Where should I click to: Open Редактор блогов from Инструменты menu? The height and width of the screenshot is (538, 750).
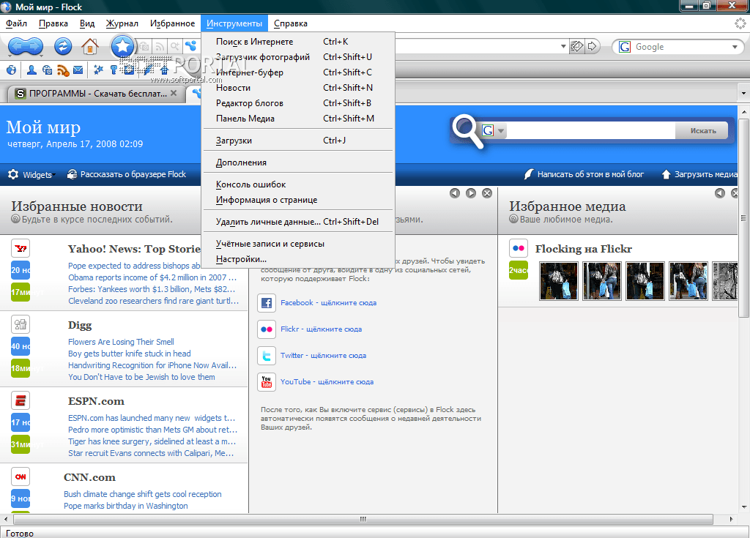pyautogui.click(x=298, y=102)
